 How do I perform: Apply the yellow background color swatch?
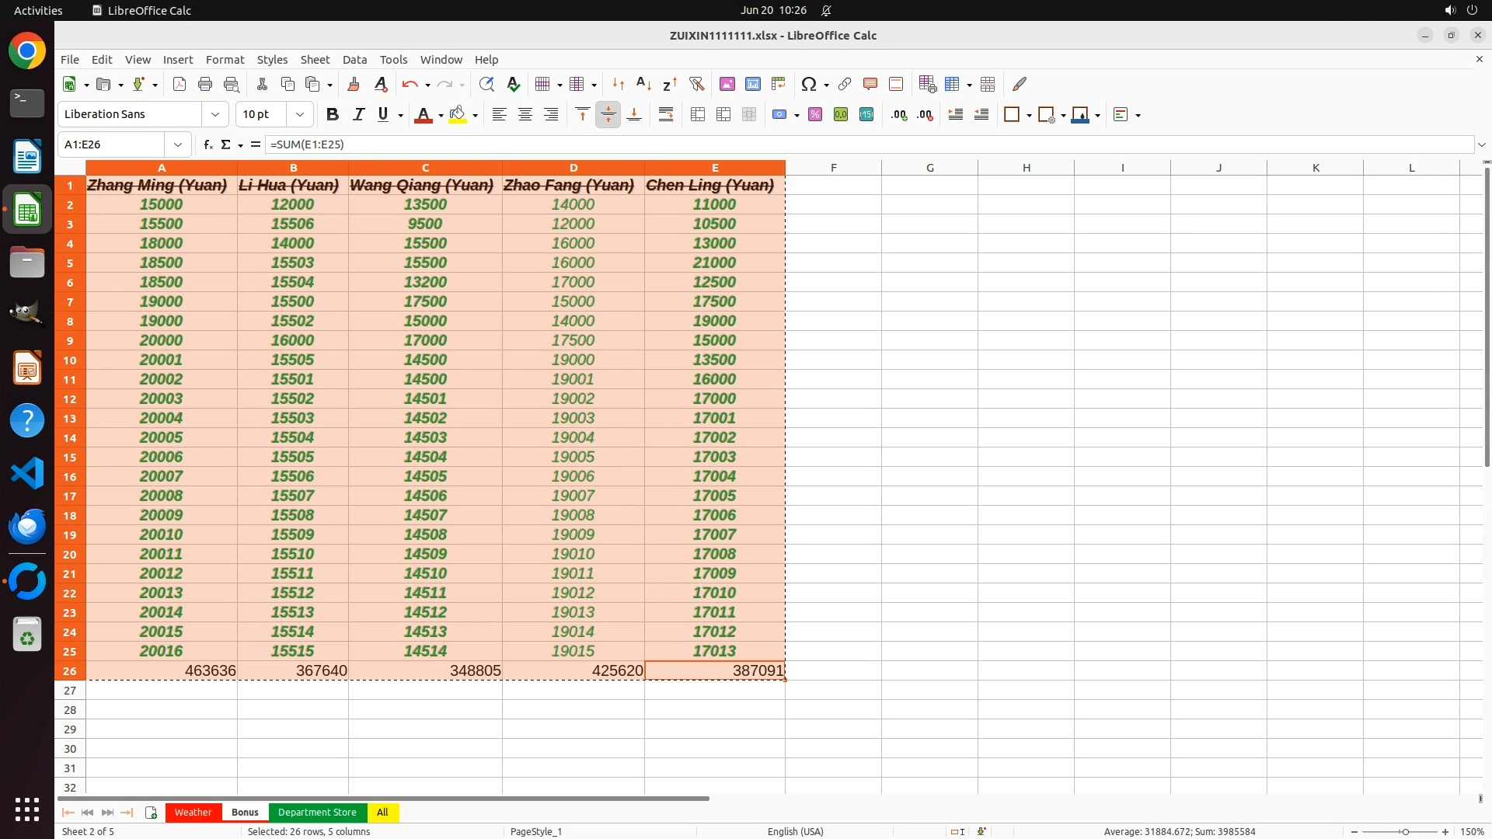point(458,115)
